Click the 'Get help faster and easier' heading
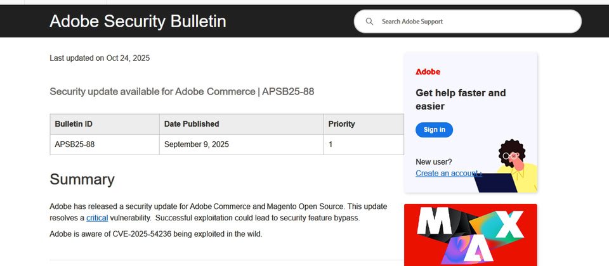This screenshot has height=266, width=609. click(x=461, y=99)
